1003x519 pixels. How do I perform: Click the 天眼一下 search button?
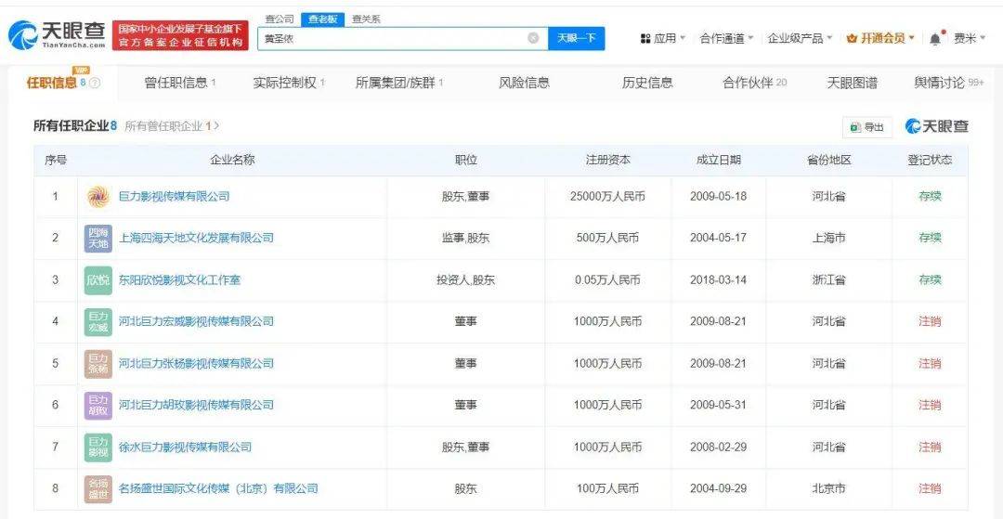click(577, 38)
